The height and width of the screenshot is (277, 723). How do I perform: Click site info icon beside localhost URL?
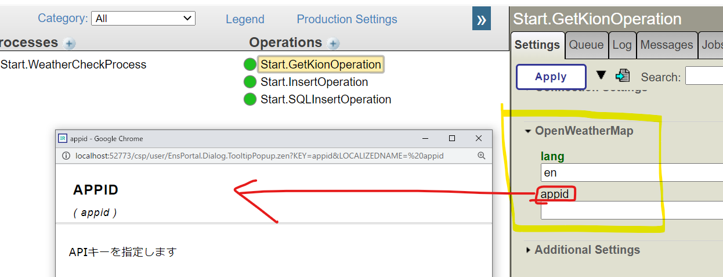click(x=66, y=156)
